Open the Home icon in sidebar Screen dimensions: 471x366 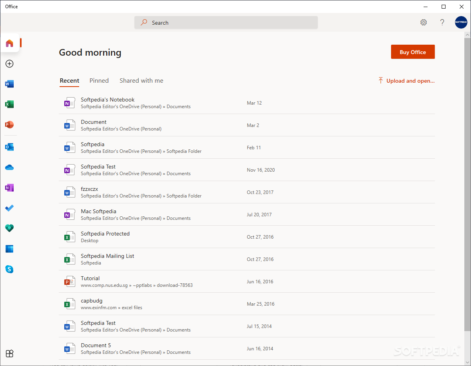10,43
